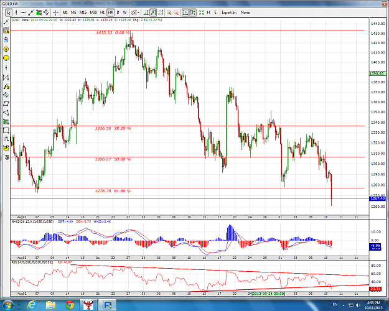389x311 pixels.
Task: Select the H4 timeframe button
Action: (110, 12)
